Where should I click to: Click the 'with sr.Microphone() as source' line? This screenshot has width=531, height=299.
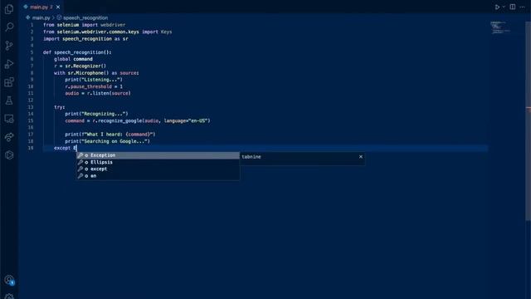point(96,73)
